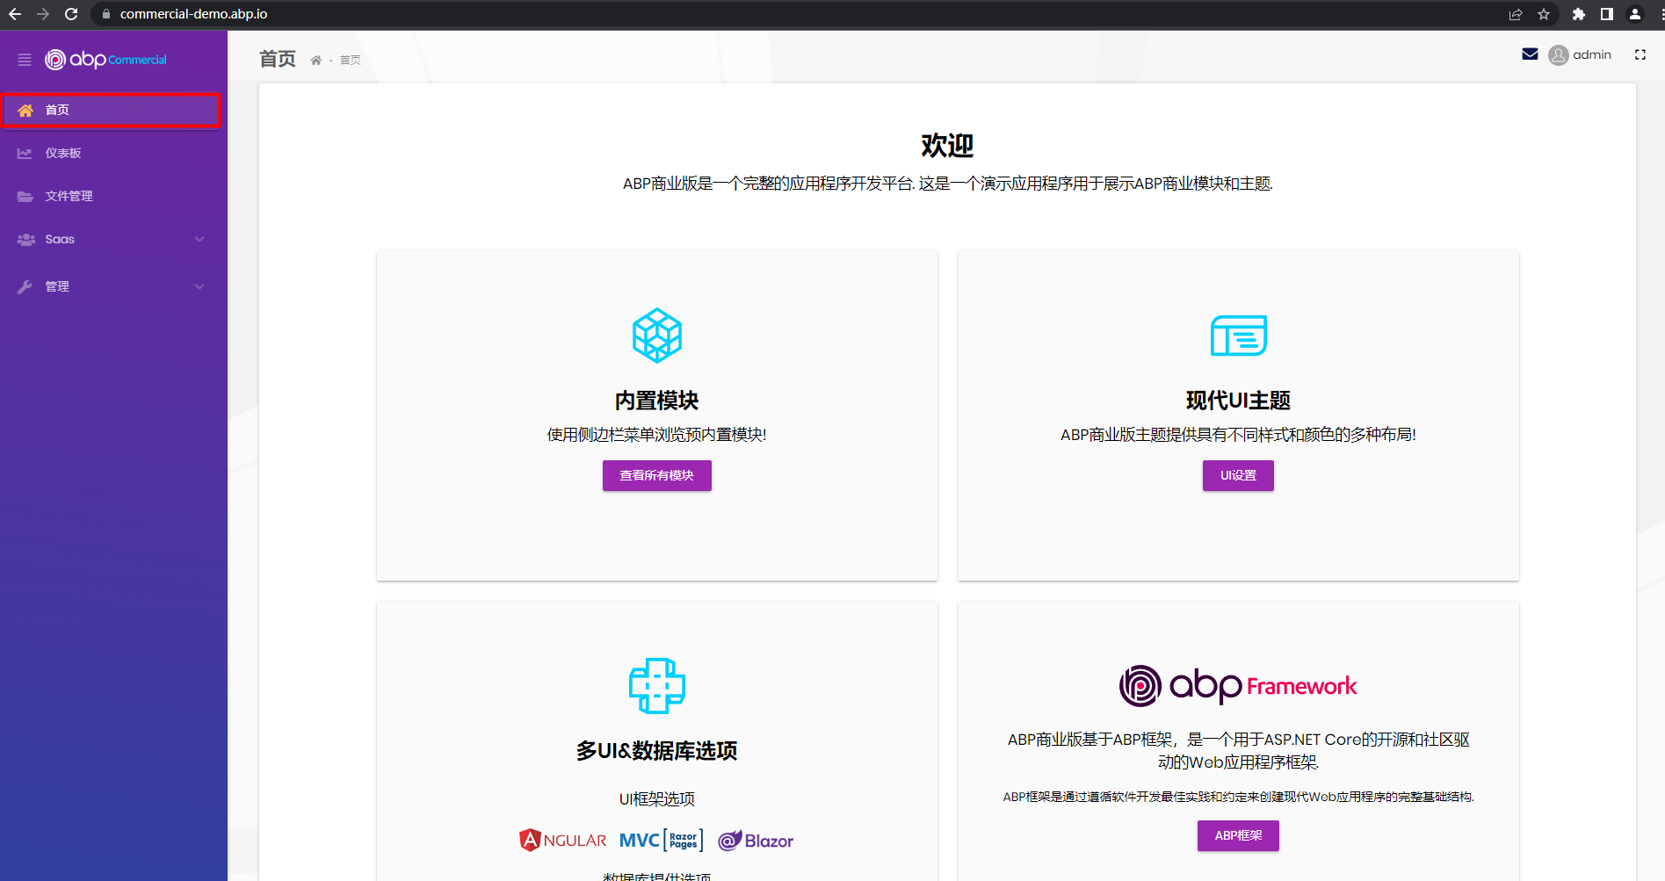Screen dimensions: 1665x881
Task: Click the 查看所有模块 button
Action: pos(657,475)
